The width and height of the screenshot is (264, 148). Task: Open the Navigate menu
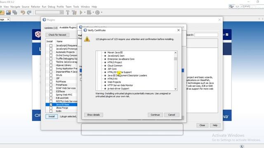point(15,7)
